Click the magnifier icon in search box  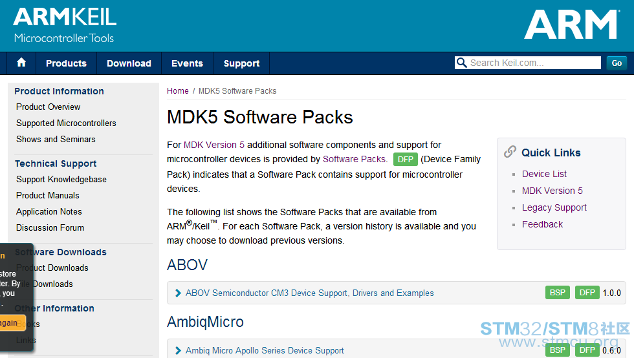click(461, 63)
